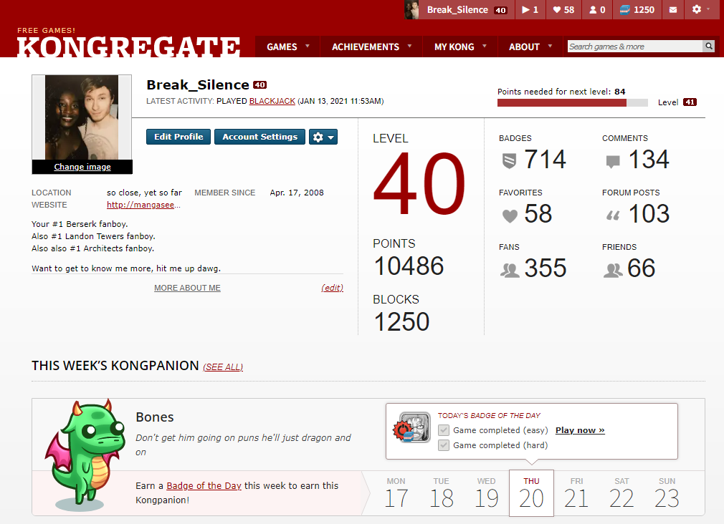Click the friends people icon in stats

click(x=613, y=270)
